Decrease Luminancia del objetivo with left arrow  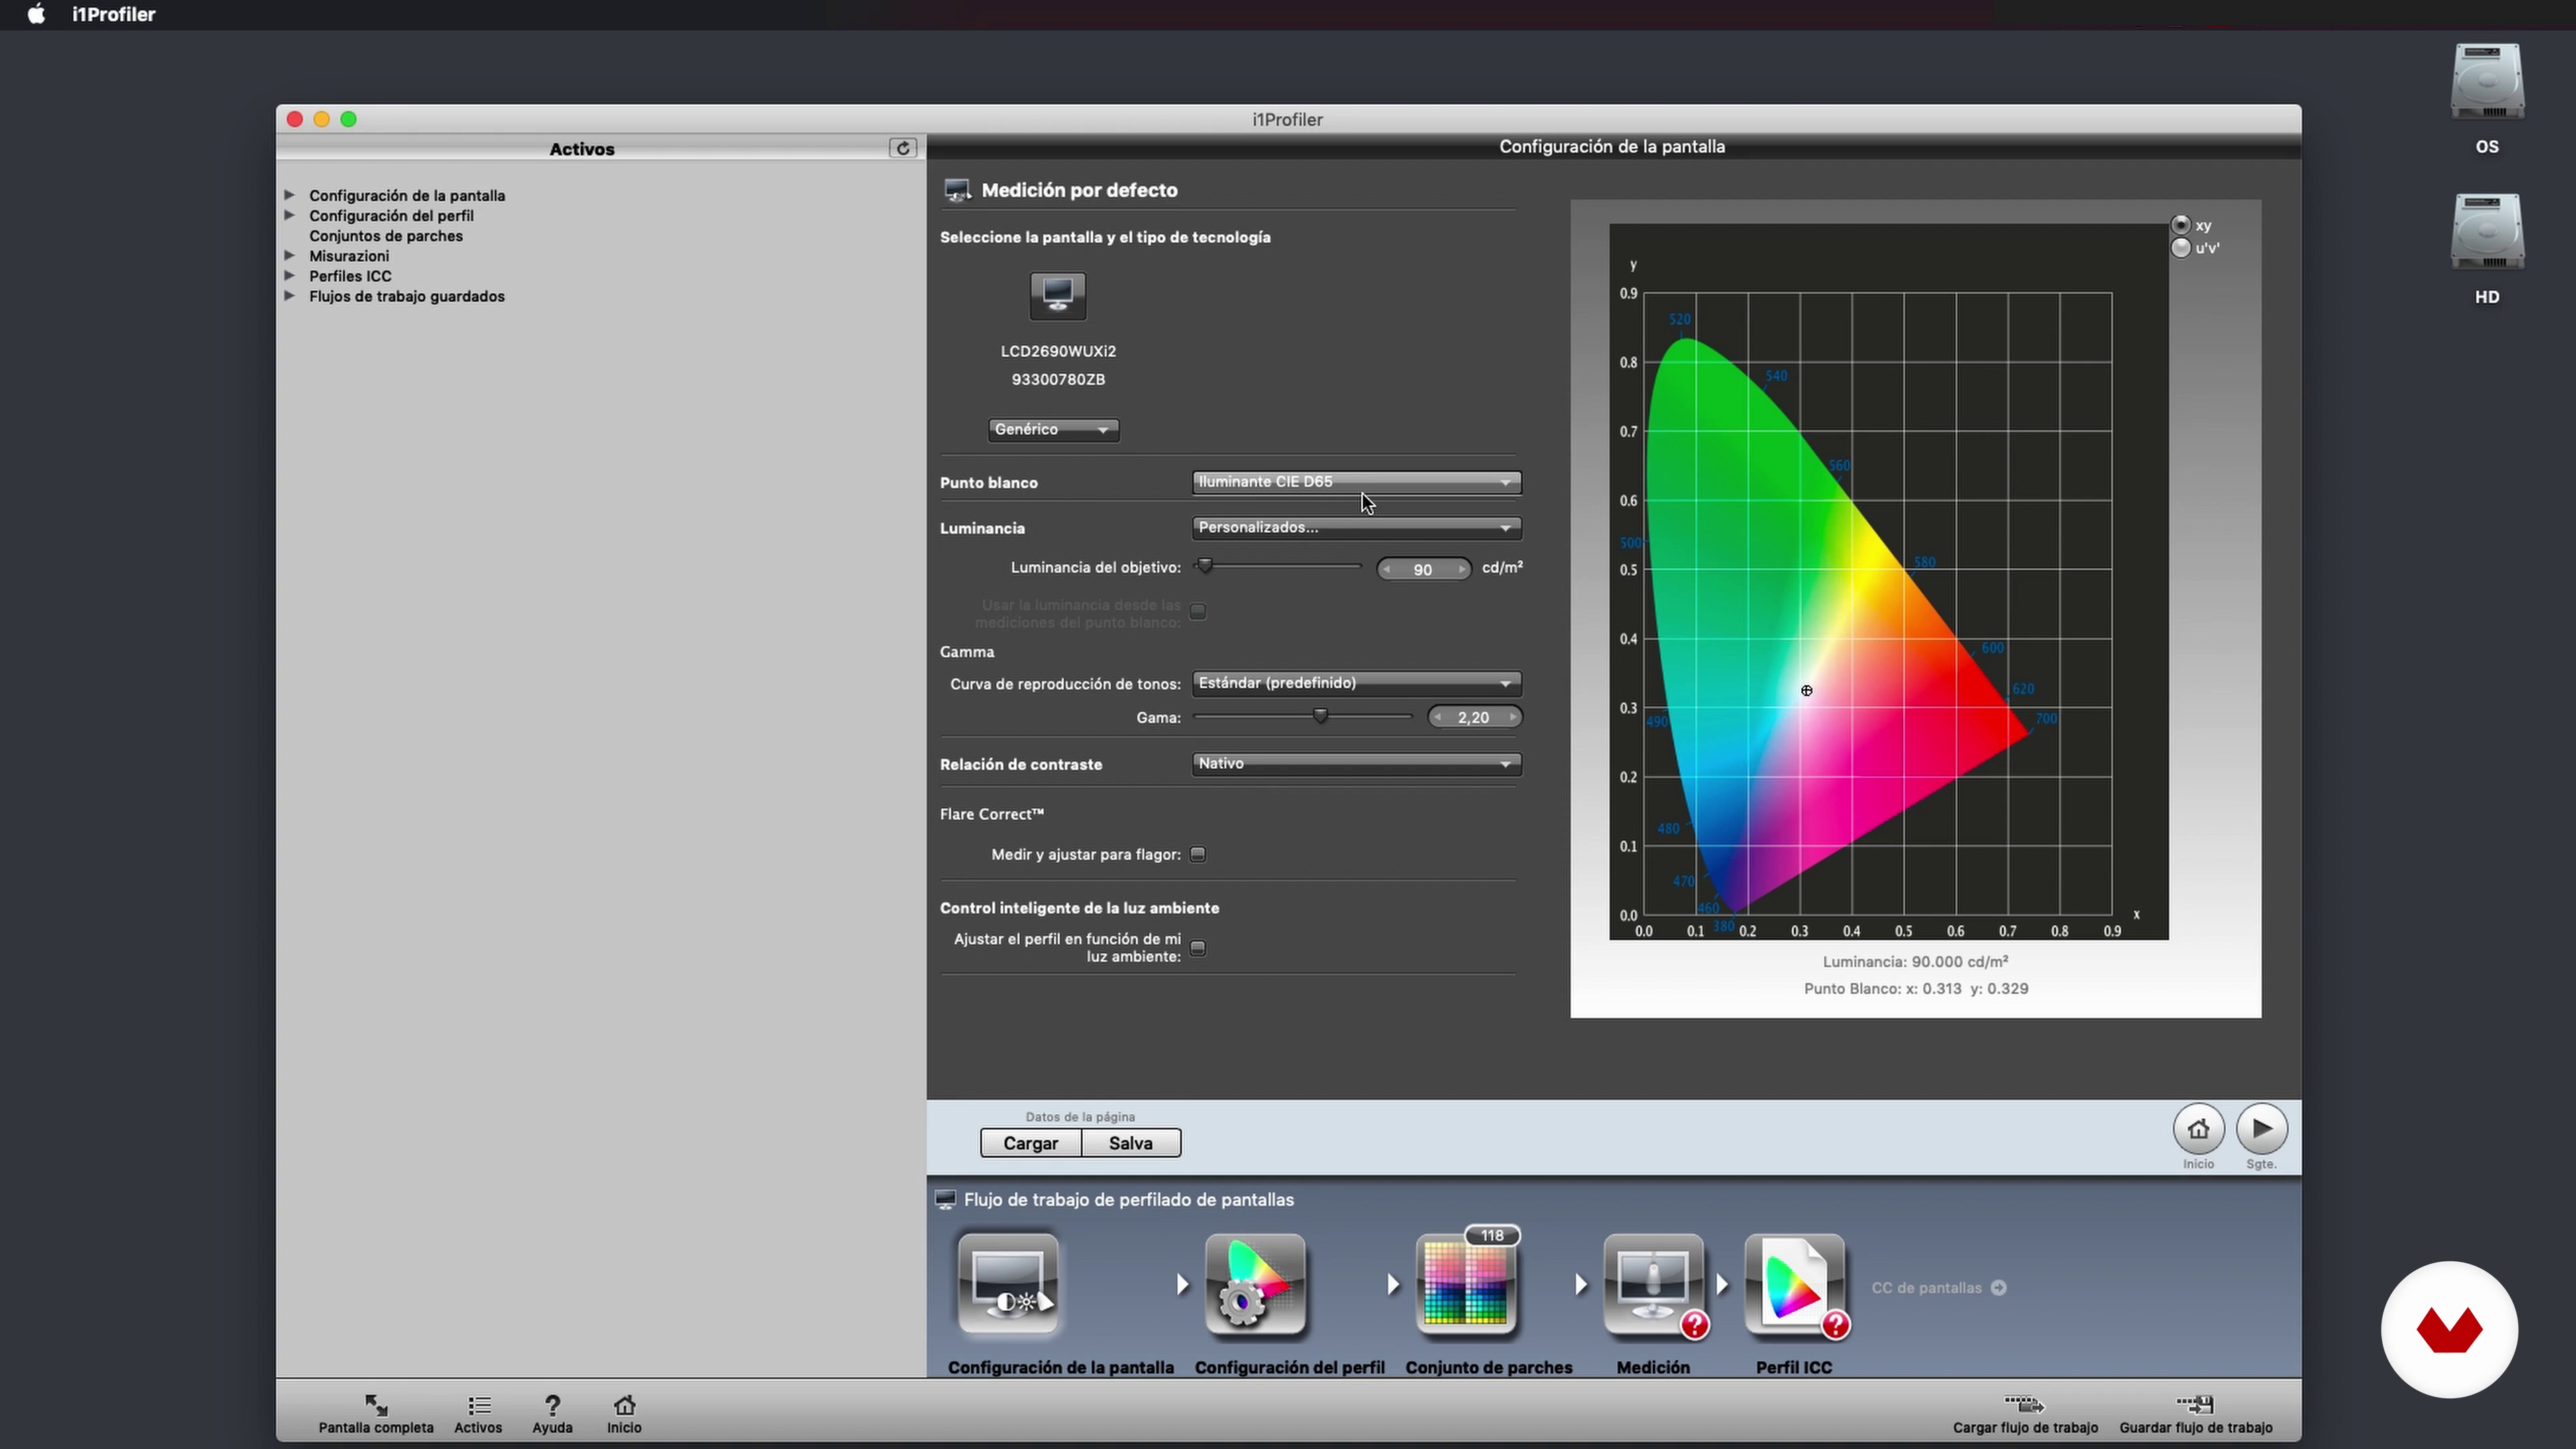click(x=1387, y=569)
